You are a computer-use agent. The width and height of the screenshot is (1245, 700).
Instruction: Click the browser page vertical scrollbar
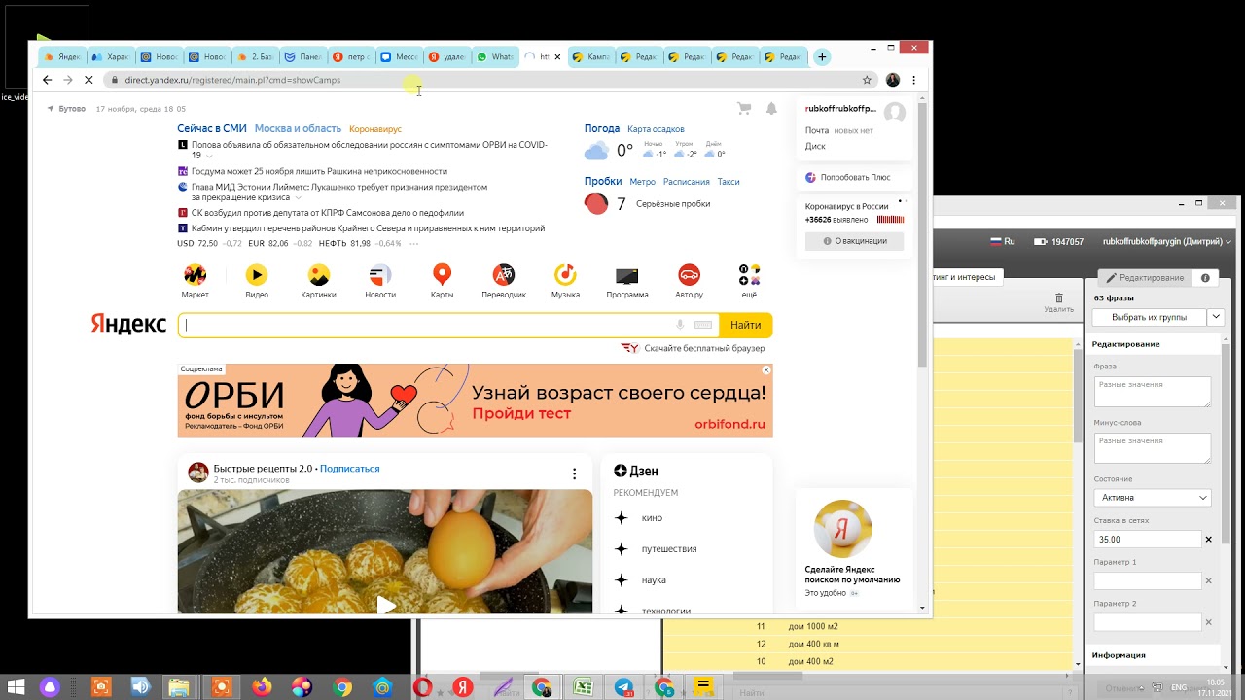point(922,233)
